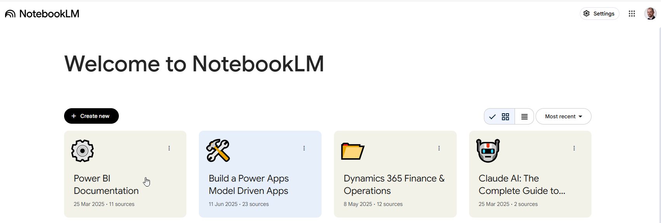The height and width of the screenshot is (223, 661).
Task: Open options menu for Dynamics 365 Finance
Action: [439, 148]
